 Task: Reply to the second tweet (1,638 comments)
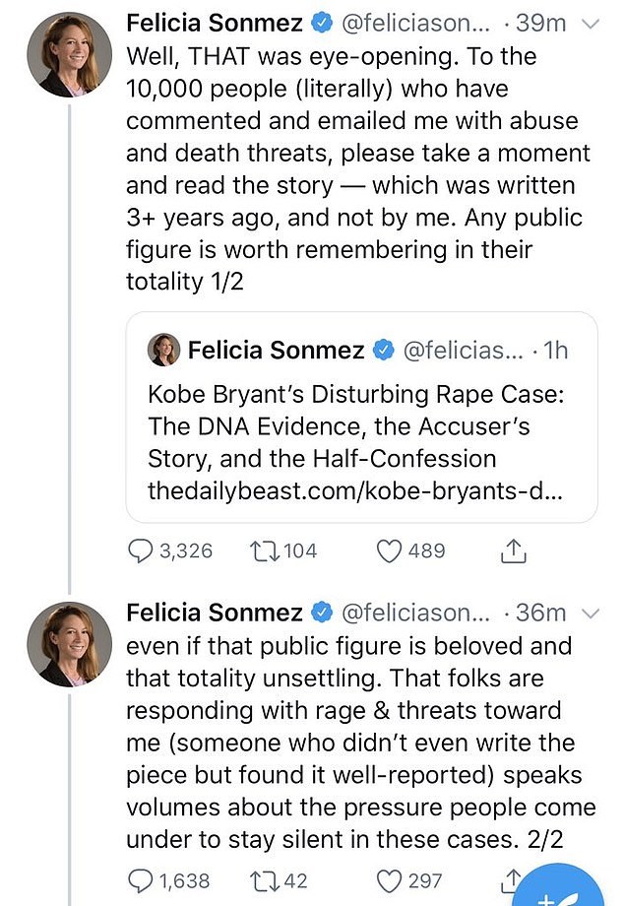140,880
